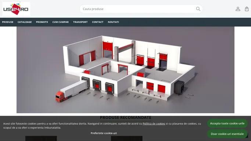
Task: Open the PRODUSE menu
Action: tap(8, 22)
